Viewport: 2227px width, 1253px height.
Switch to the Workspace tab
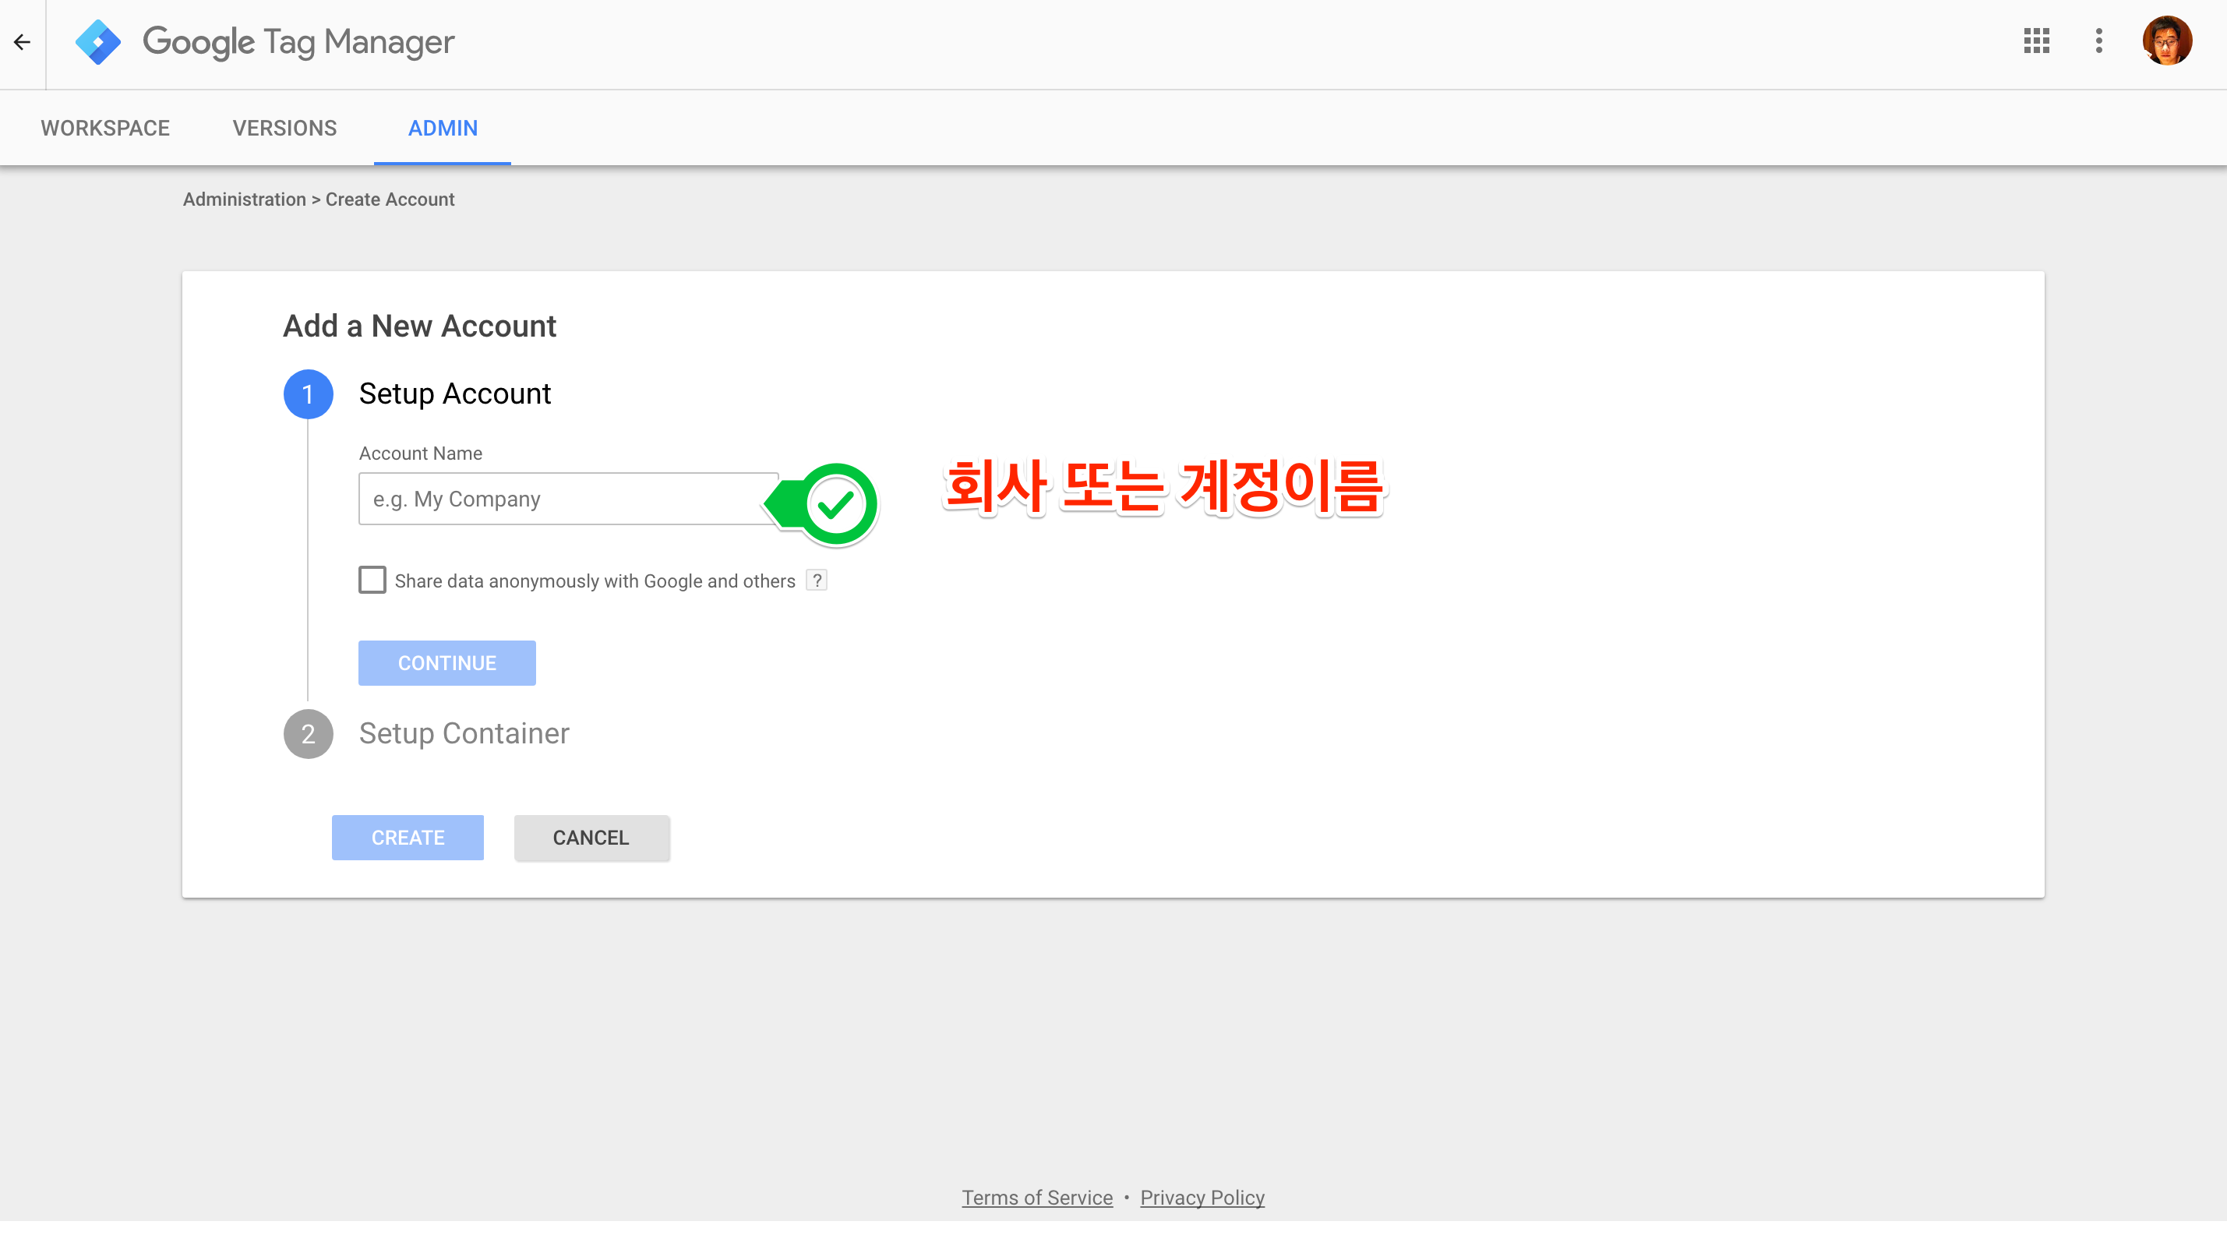point(105,128)
